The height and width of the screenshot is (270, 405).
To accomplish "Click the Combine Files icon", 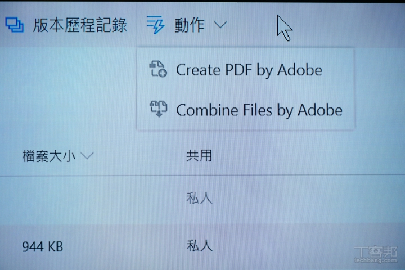I will click(x=158, y=109).
